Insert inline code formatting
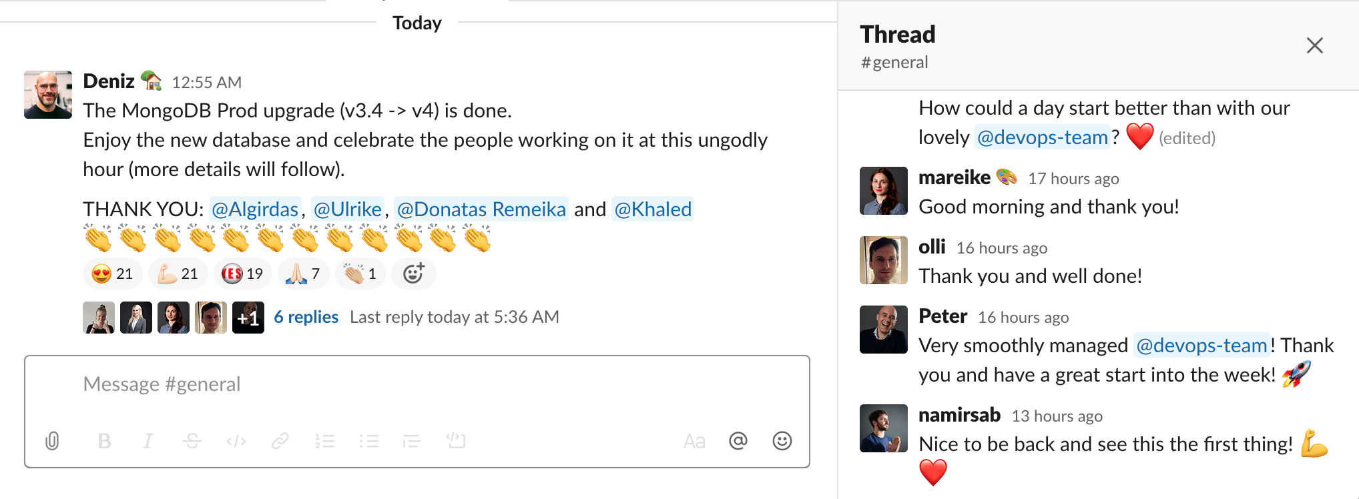The image size is (1359, 499). pos(236,441)
